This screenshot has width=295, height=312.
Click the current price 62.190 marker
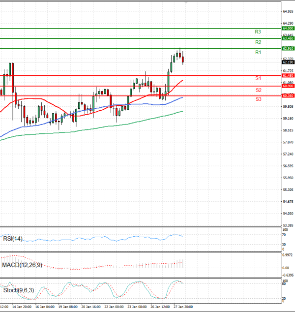[288, 62]
